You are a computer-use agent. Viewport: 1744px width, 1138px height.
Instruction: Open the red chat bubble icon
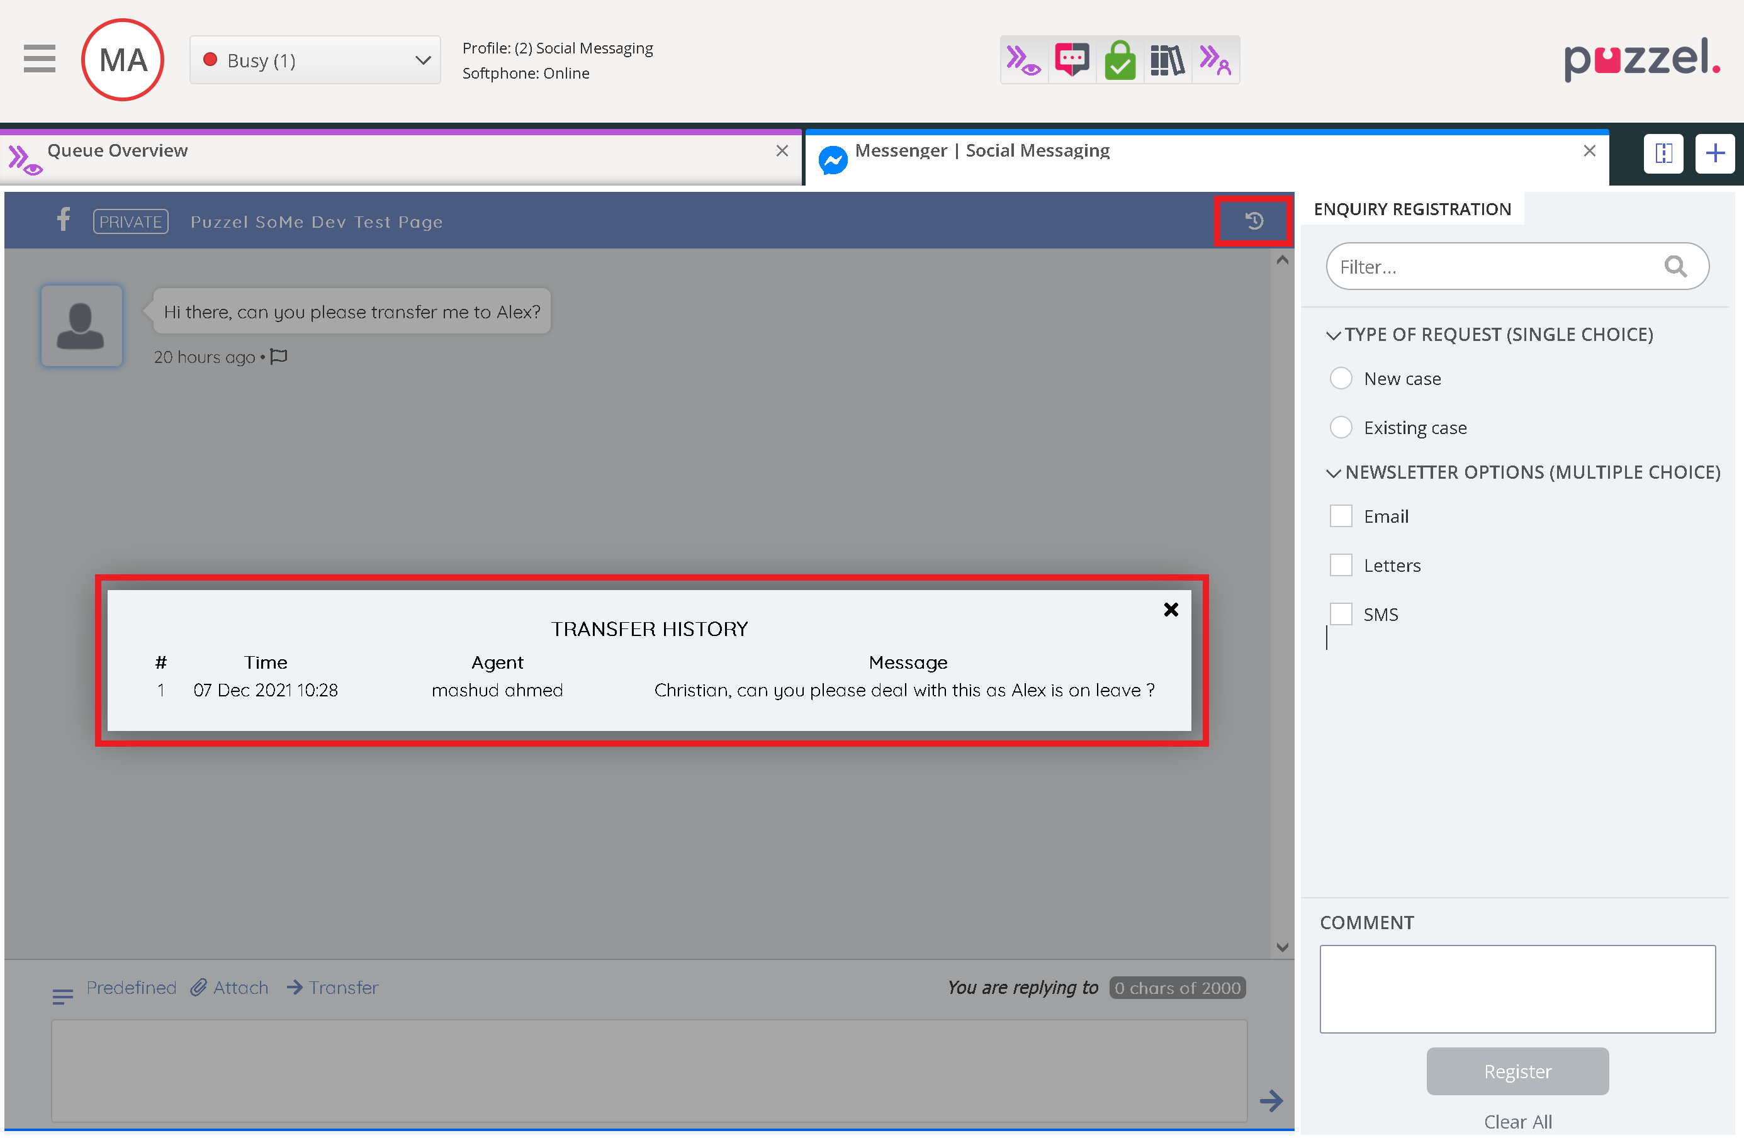(x=1071, y=60)
